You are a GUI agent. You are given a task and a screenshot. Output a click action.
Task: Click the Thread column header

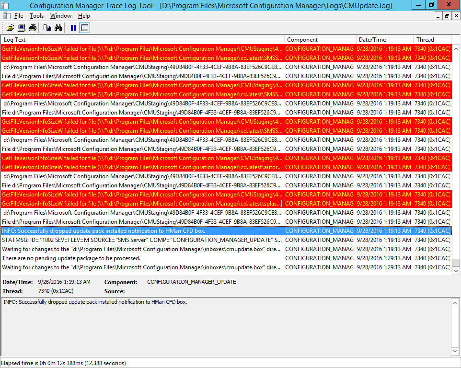pyautogui.click(x=432, y=40)
